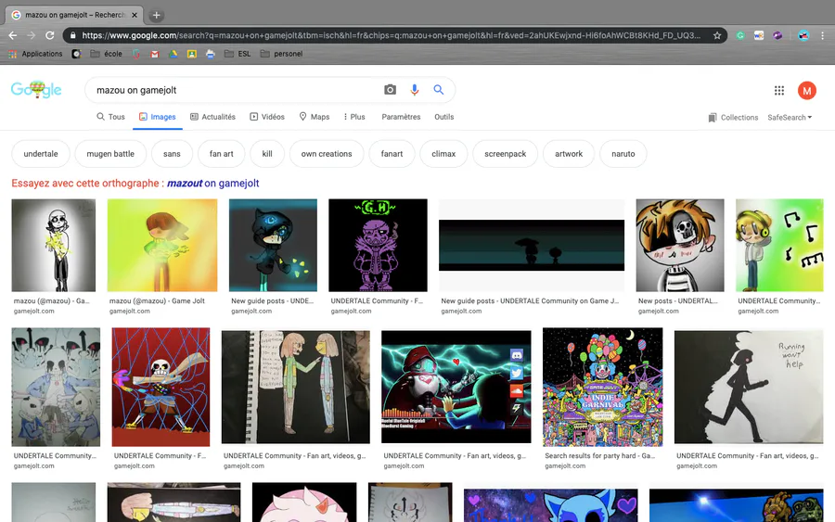Screen dimensions: 835x522
Task: Open the Outils tools option
Action: coord(444,117)
